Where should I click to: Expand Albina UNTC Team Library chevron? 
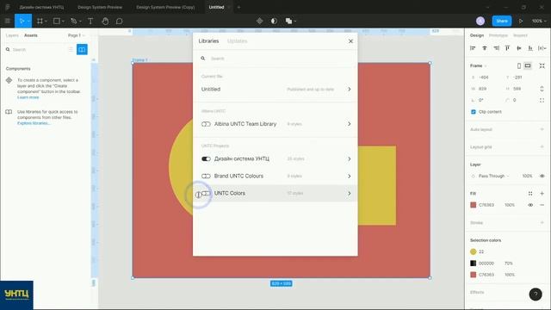pyautogui.click(x=350, y=124)
